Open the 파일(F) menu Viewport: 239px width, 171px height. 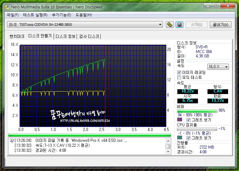pos(13,15)
